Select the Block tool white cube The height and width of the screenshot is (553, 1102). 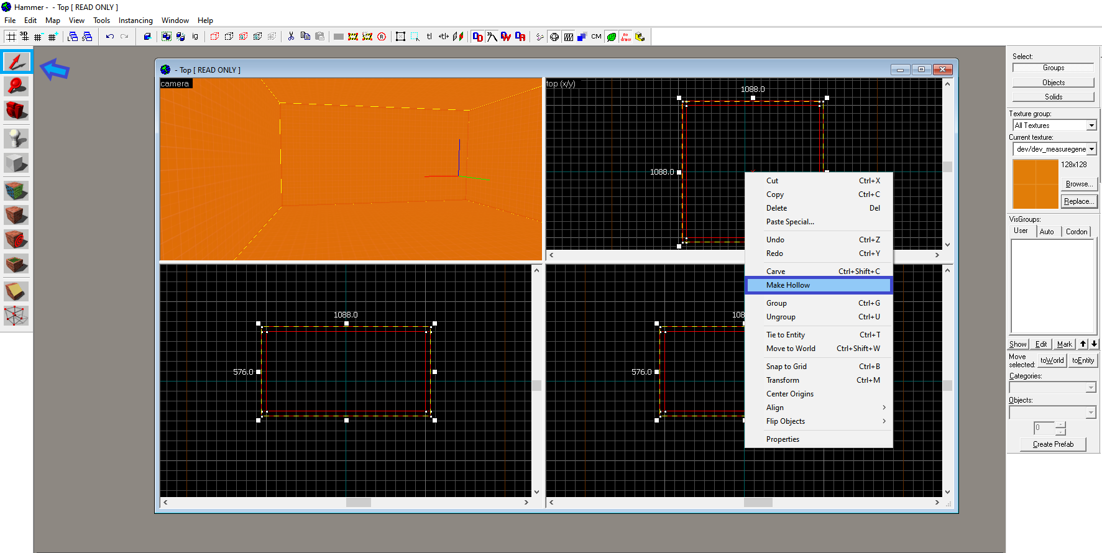16,163
